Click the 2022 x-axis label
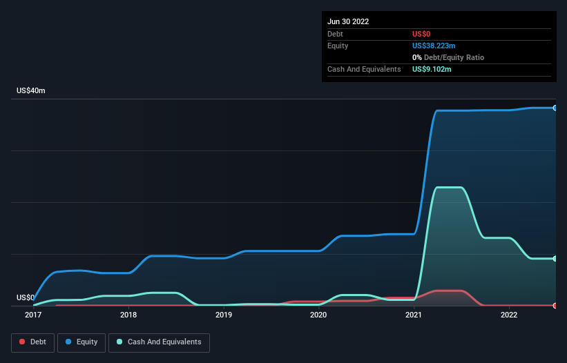This screenshot has width=567, height=363. click(x=509, y=315)
